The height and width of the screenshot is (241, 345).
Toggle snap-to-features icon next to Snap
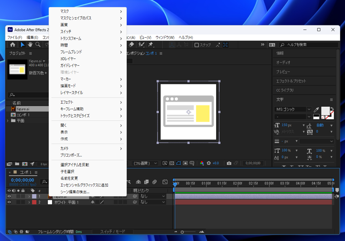pyautogui.click(x=218, y=45)
